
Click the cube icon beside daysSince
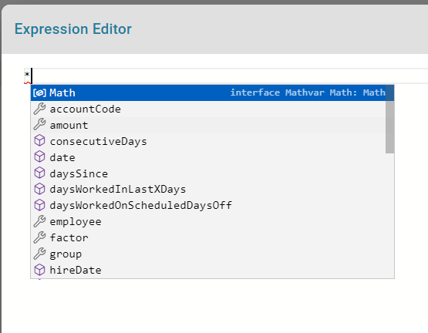39,173
